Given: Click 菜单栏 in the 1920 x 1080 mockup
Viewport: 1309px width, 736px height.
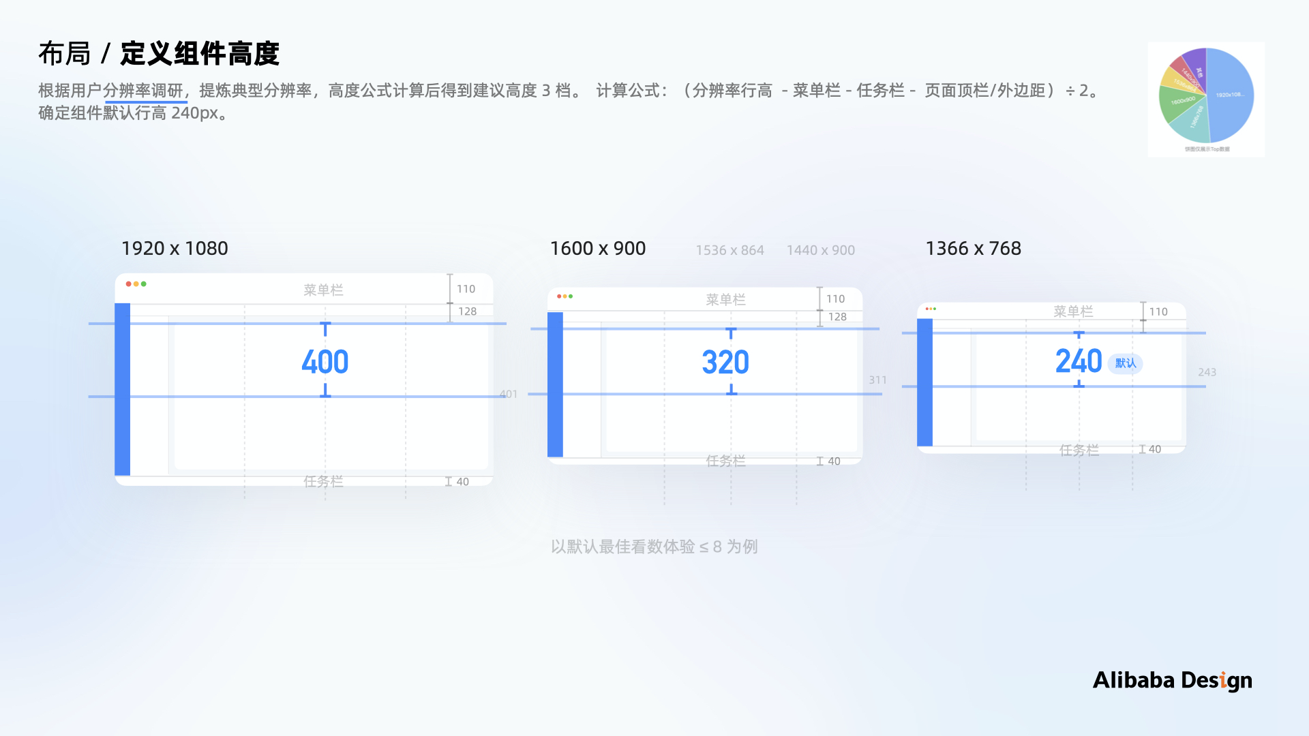Looking at the screenshot, I should click(323, 290).
